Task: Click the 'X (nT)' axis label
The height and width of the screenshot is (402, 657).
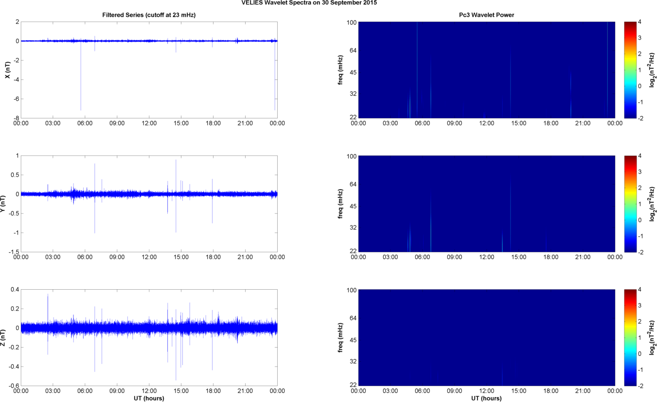Action: click(x=7, y=70)
